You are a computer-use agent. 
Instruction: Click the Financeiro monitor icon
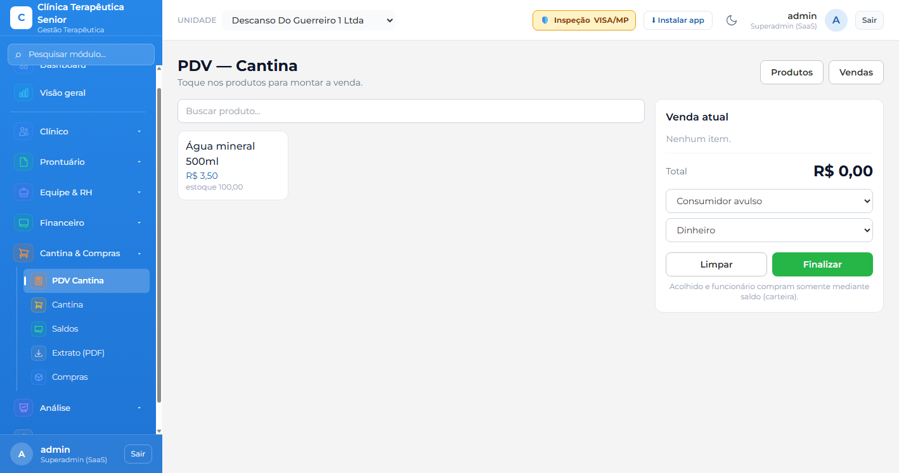[x=23, y=223]
